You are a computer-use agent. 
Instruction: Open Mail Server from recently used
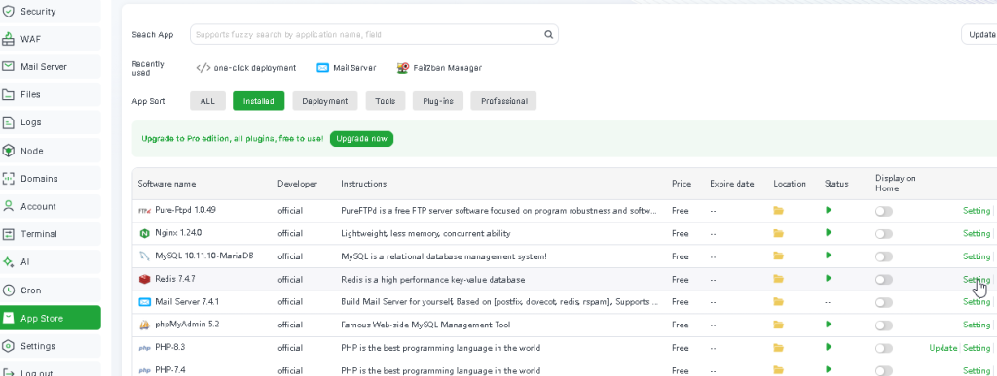click(347, 68)
